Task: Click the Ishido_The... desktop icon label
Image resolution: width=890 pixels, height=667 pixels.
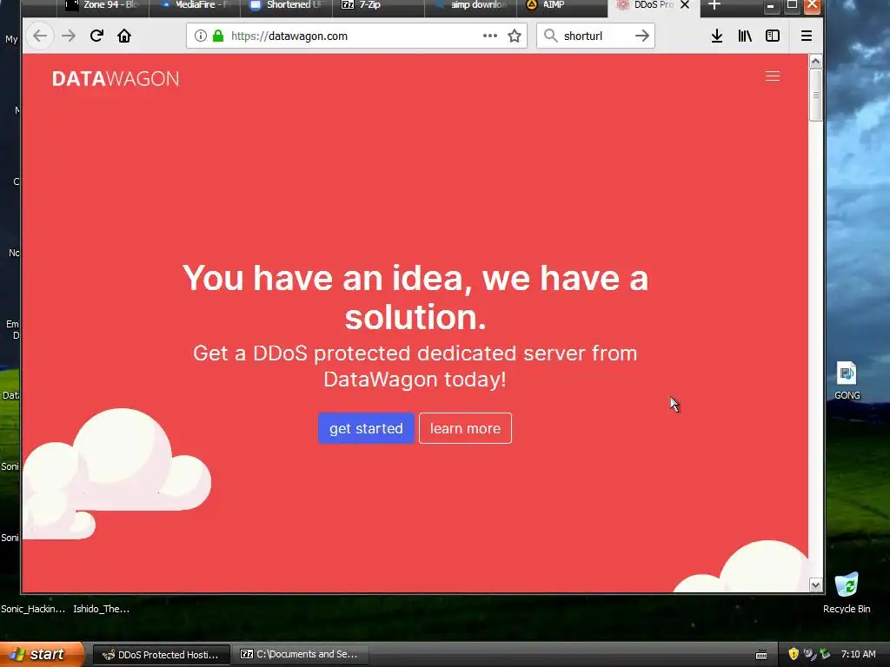Action: (101, 609)
